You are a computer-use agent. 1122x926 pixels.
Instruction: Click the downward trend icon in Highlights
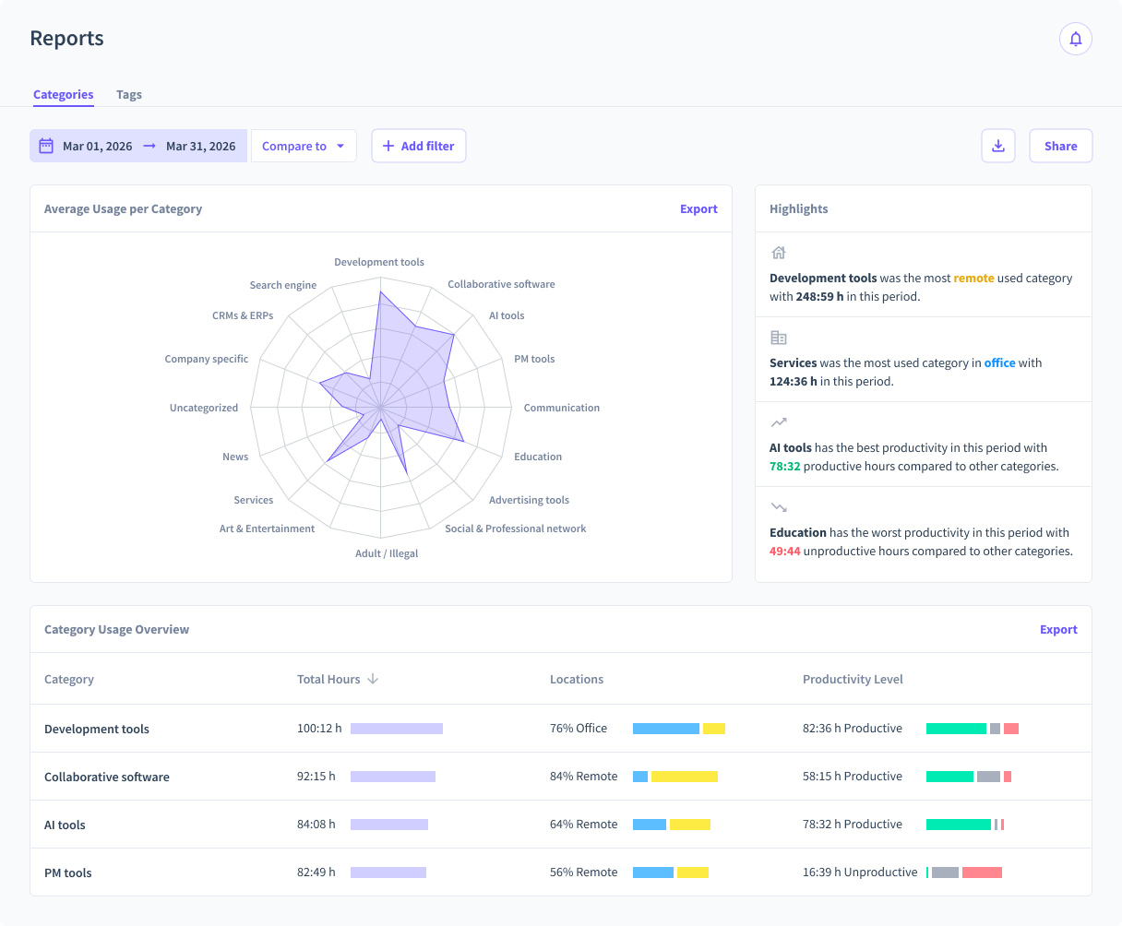click(x=779, y=507)
